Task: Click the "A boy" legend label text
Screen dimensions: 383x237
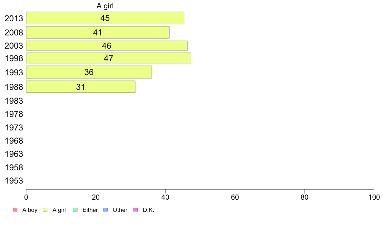Action: tap(30, 210)
